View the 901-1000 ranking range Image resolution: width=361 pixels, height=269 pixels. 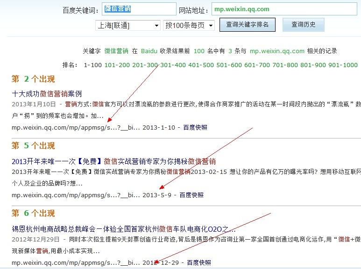tap(343, 65)
